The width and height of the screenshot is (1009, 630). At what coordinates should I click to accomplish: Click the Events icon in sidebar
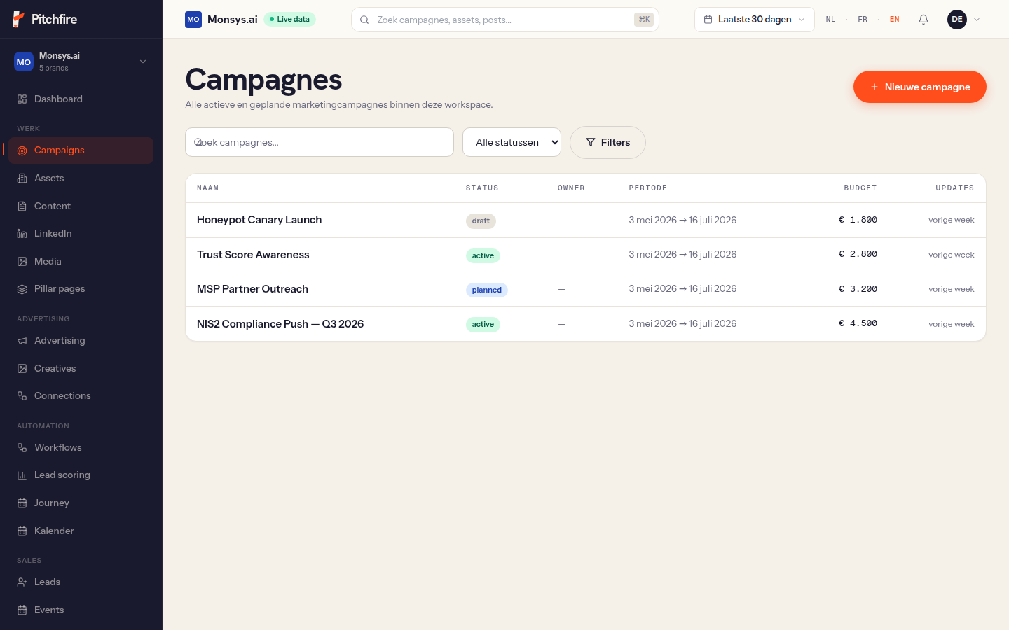click(22, 610)
